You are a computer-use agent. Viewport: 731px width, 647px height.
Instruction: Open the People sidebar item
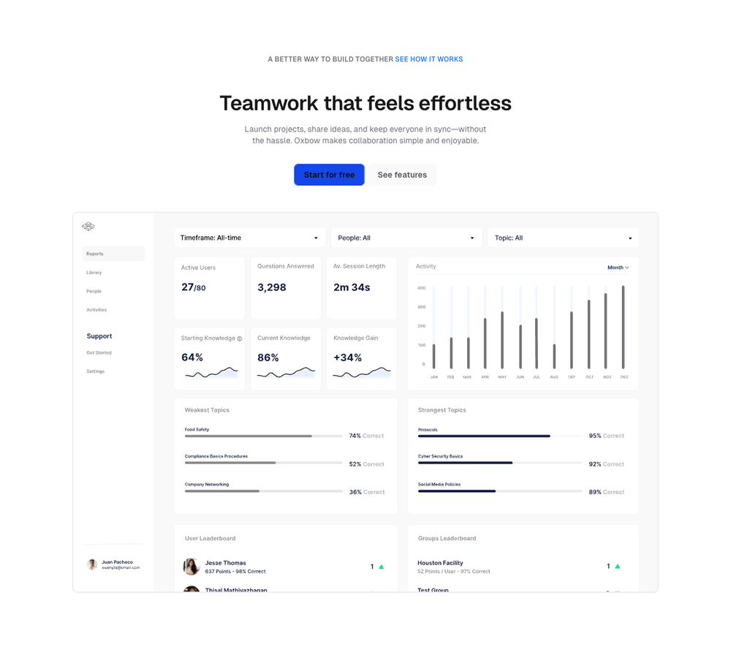click(x=94, y=291)
